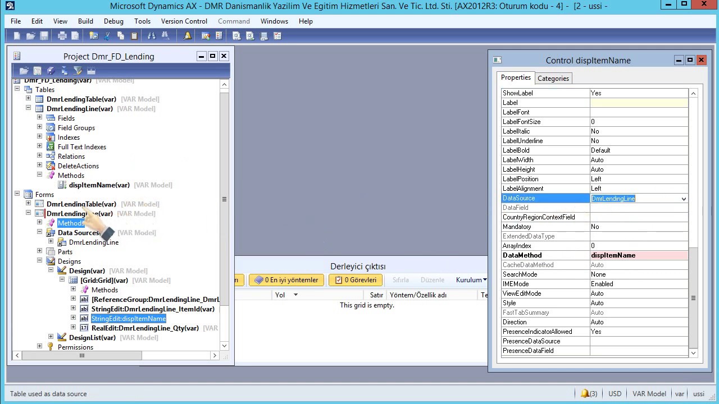Click the bell alert icon in main toolbar

(188, 36)
